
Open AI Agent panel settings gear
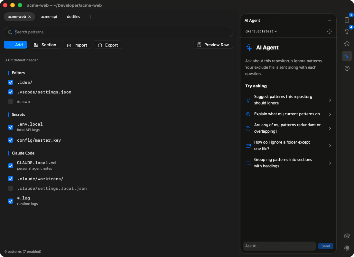[x=330, y=31]
